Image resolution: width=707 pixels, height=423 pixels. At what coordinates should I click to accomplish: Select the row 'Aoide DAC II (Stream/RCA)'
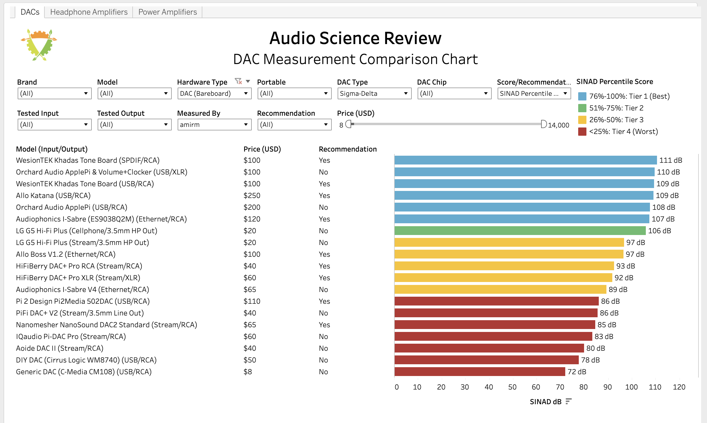(x=60, y=348)
